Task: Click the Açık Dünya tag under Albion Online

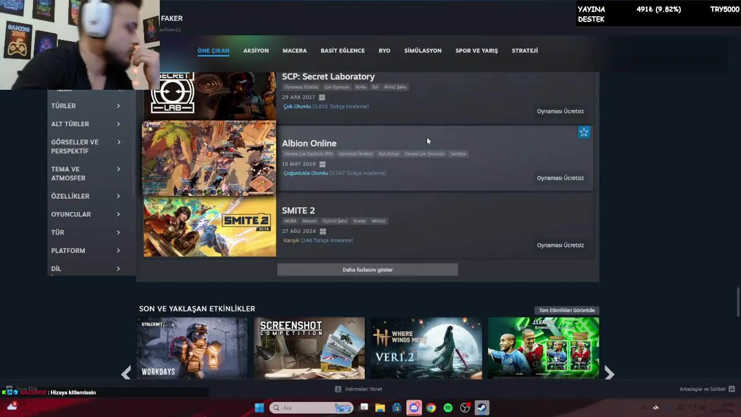Action: click(388, 153)
